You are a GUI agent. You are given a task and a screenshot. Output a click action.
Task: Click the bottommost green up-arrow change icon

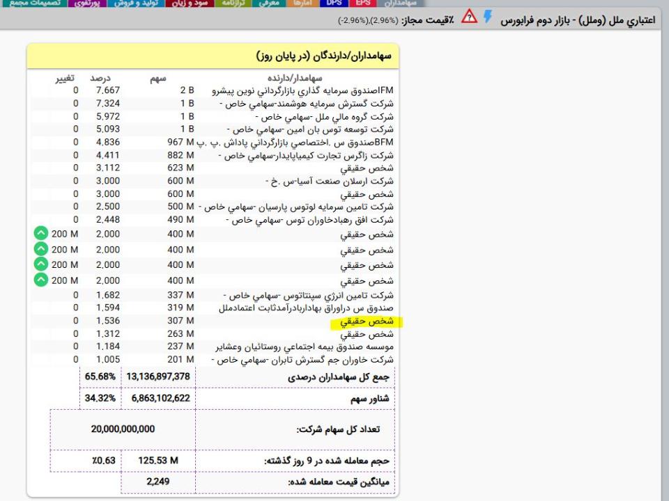tap(41, 280)
